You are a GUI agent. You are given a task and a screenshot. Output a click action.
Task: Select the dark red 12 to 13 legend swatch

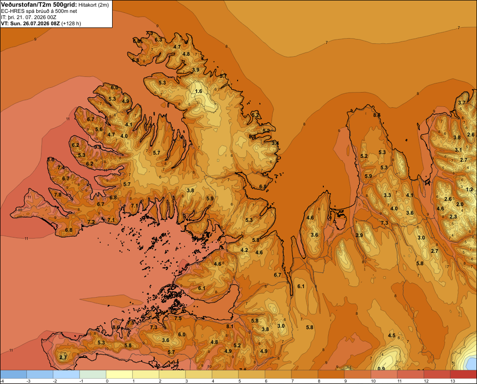(x=437, y=374)
